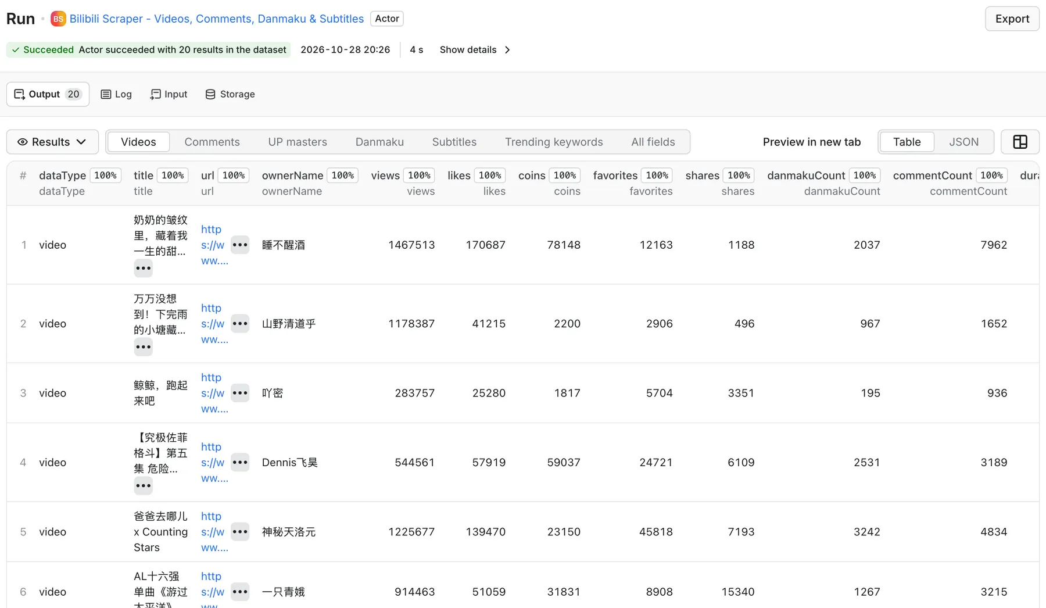Viewport: 1046px width, 608px height.
Task: Open the url link in row 3
Action: coord(214,393)
